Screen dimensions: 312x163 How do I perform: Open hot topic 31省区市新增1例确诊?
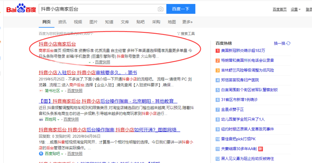239,100
